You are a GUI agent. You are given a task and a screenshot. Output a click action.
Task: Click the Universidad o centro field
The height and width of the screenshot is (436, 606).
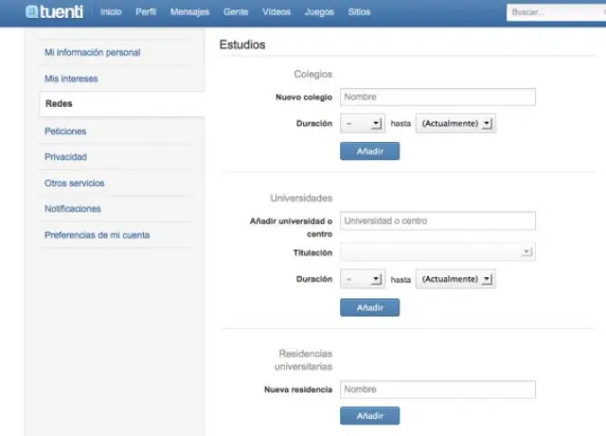pyautogui.click(x=437, y=221)
